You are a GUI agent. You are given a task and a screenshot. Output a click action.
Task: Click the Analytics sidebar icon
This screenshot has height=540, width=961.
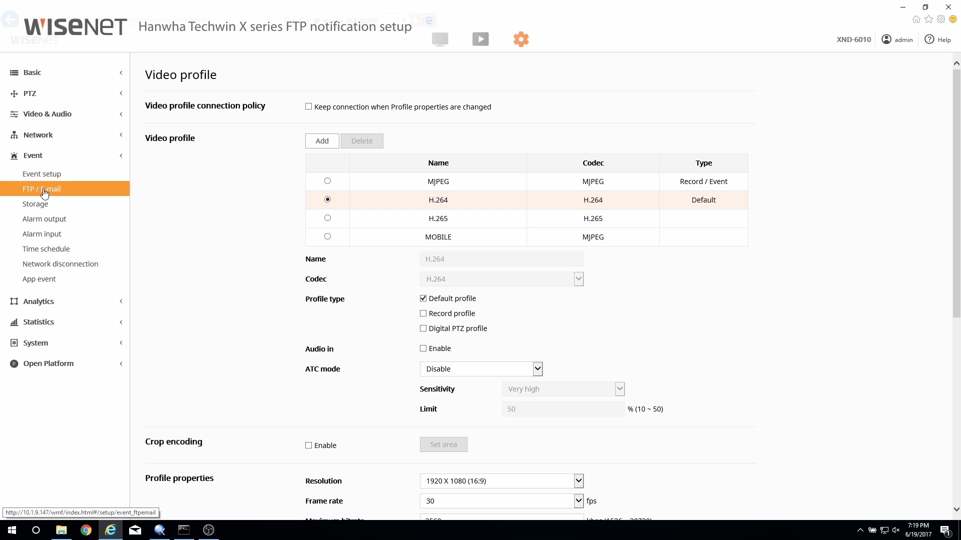(x=14, y=301)
